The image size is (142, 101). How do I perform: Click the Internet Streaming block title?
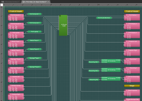133,77
